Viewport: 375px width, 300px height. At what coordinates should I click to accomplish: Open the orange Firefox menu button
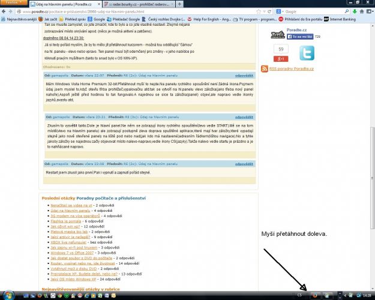[14, 2]
